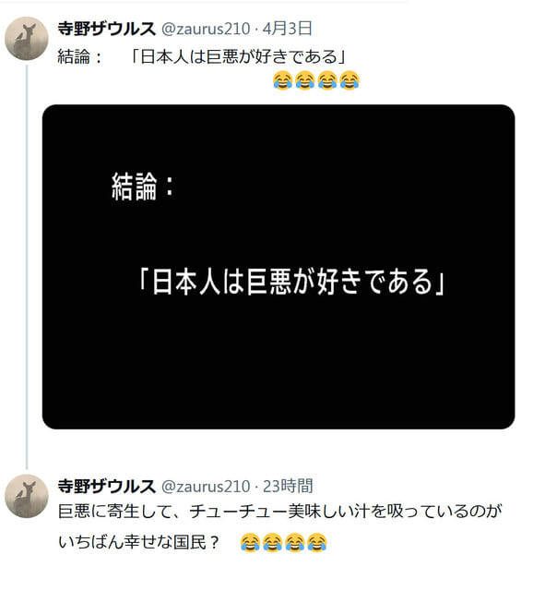Click the laughing emojis under the first tweet text
The height and width of the screenshot is (591, 557).
coord(316,80)
